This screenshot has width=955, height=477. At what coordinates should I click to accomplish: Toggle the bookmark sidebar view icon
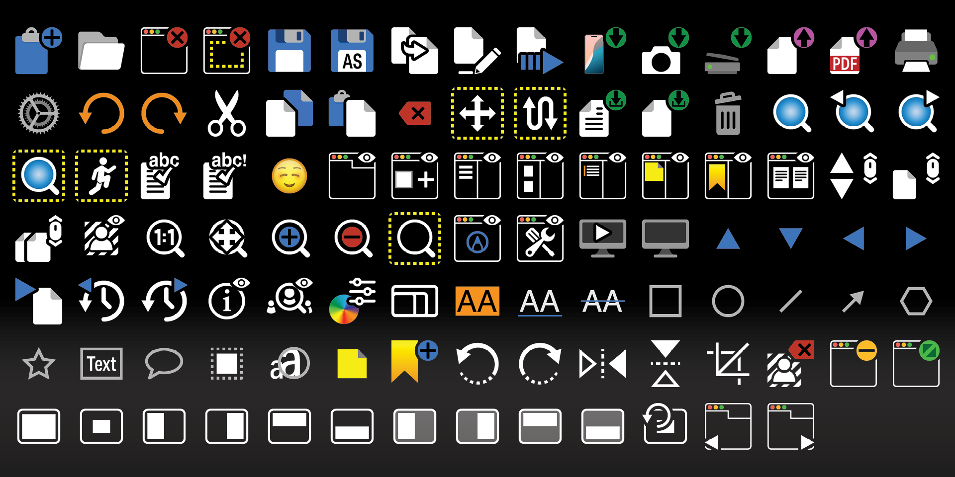click(728, 176)
